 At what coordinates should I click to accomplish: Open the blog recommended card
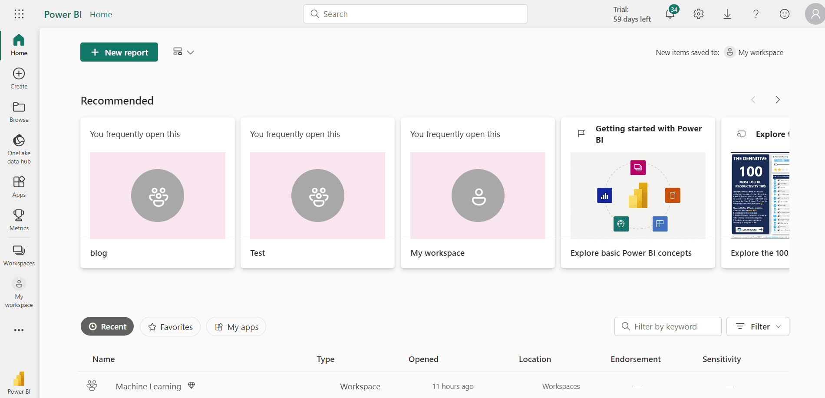(158, 192)
